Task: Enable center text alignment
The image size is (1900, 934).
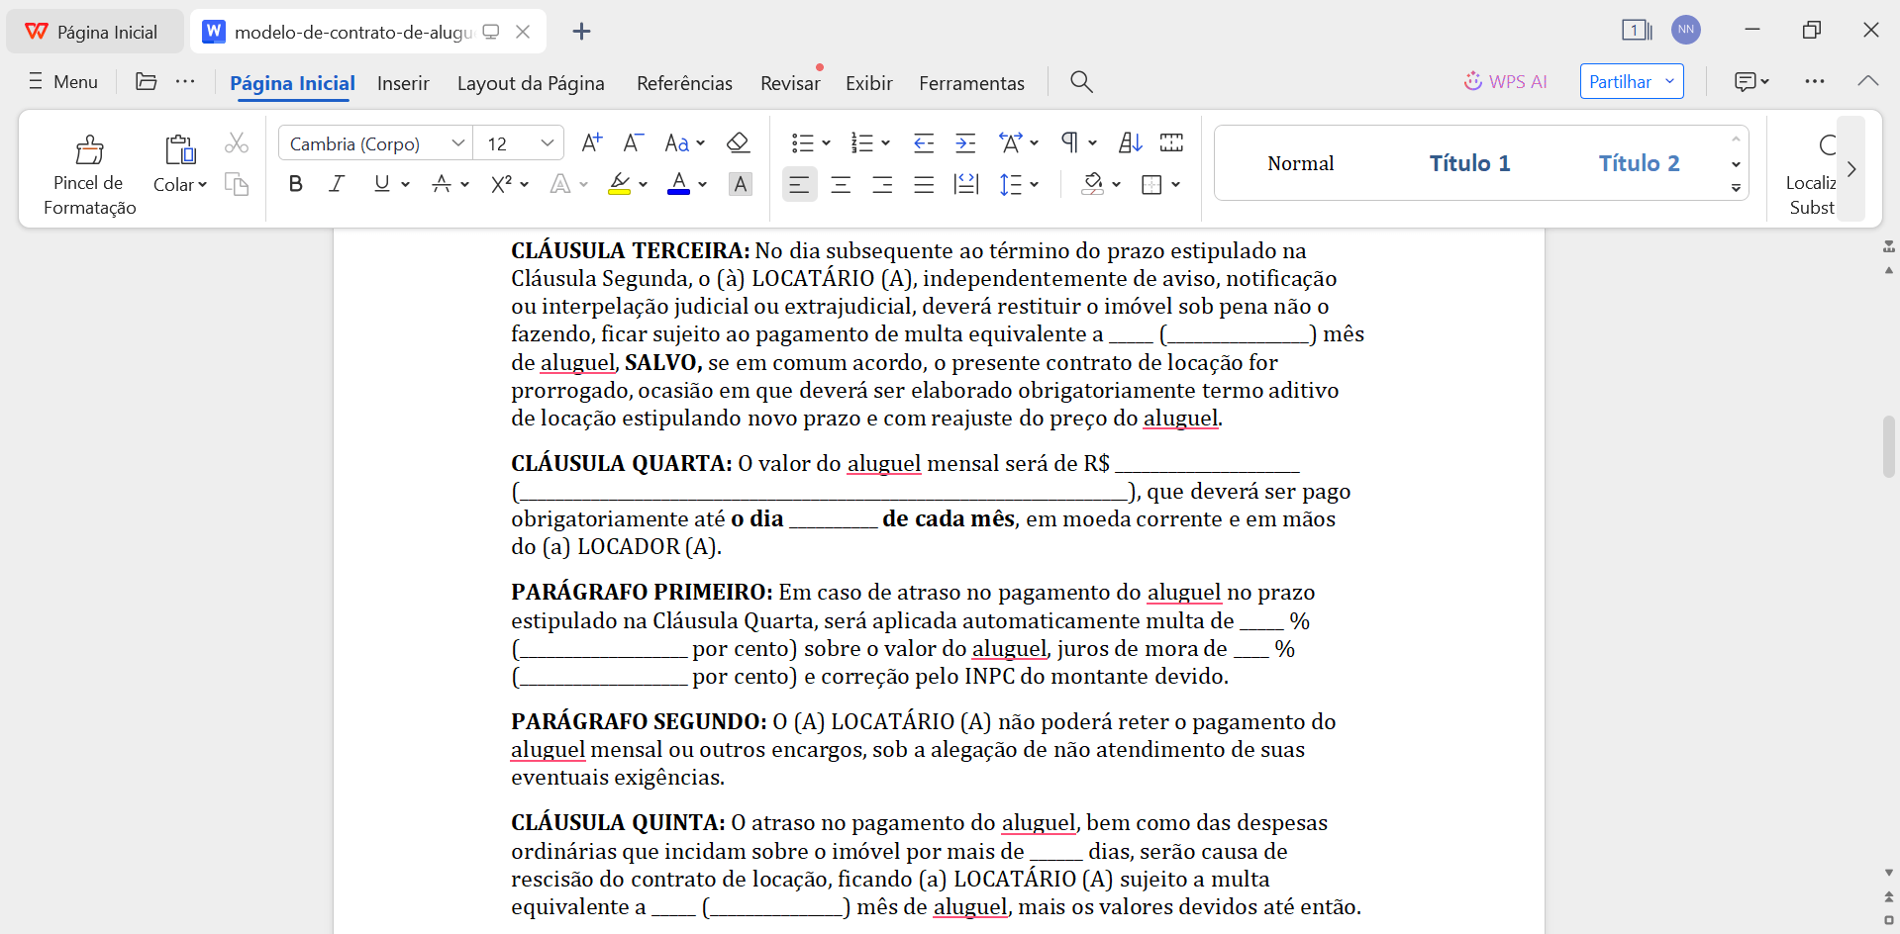Action: coord(841,185)
